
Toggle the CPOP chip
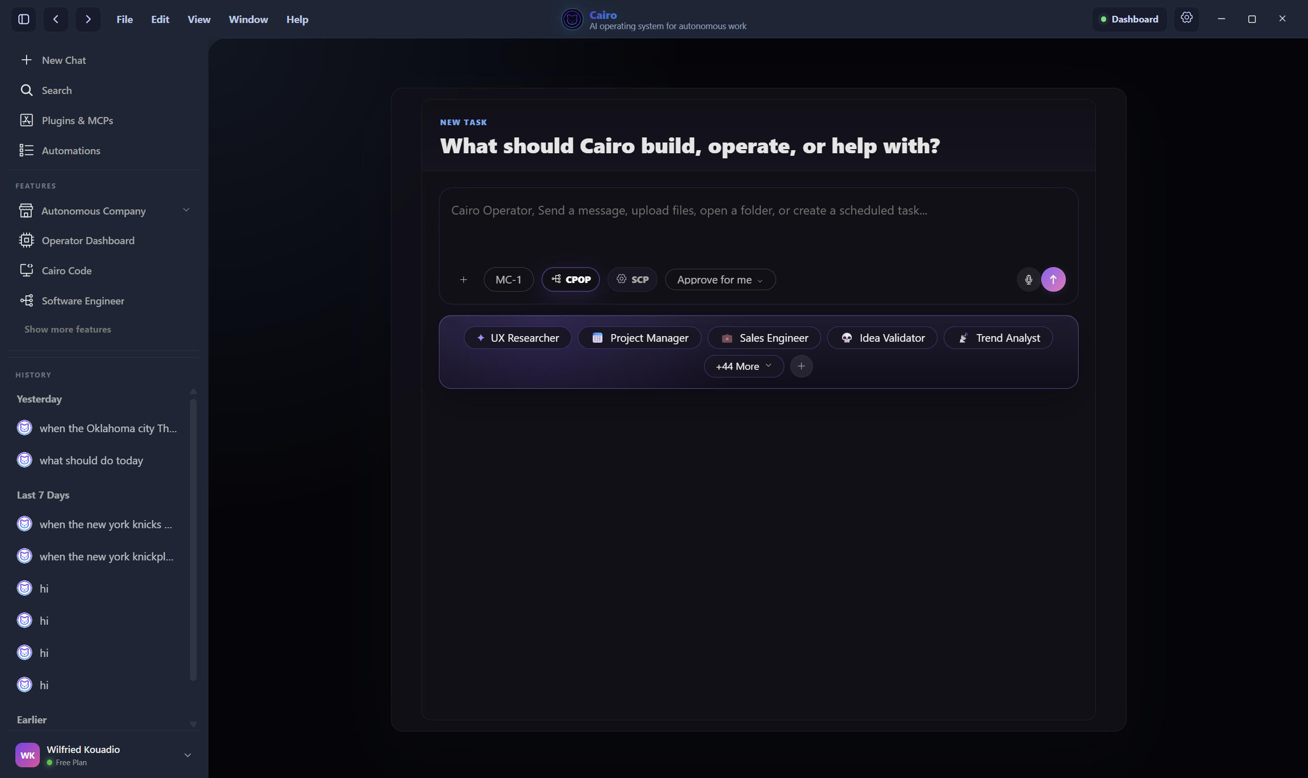(x=570, y=279)
